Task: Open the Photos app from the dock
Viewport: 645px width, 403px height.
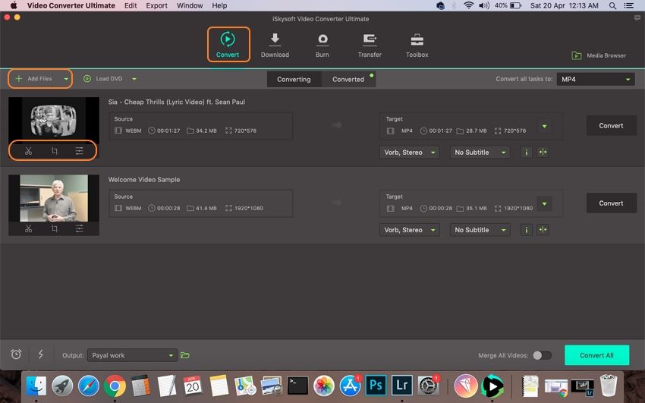Action: click(324, 386)
